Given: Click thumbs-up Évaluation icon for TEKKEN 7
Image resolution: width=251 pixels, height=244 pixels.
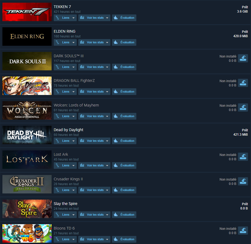Looking at the screenshot, I should coord(116,18).
